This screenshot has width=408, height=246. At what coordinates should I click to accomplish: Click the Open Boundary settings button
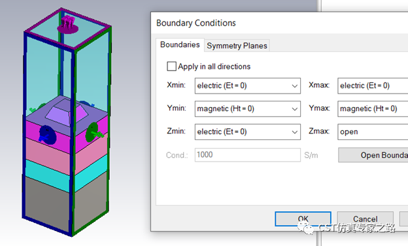(373, 155)
